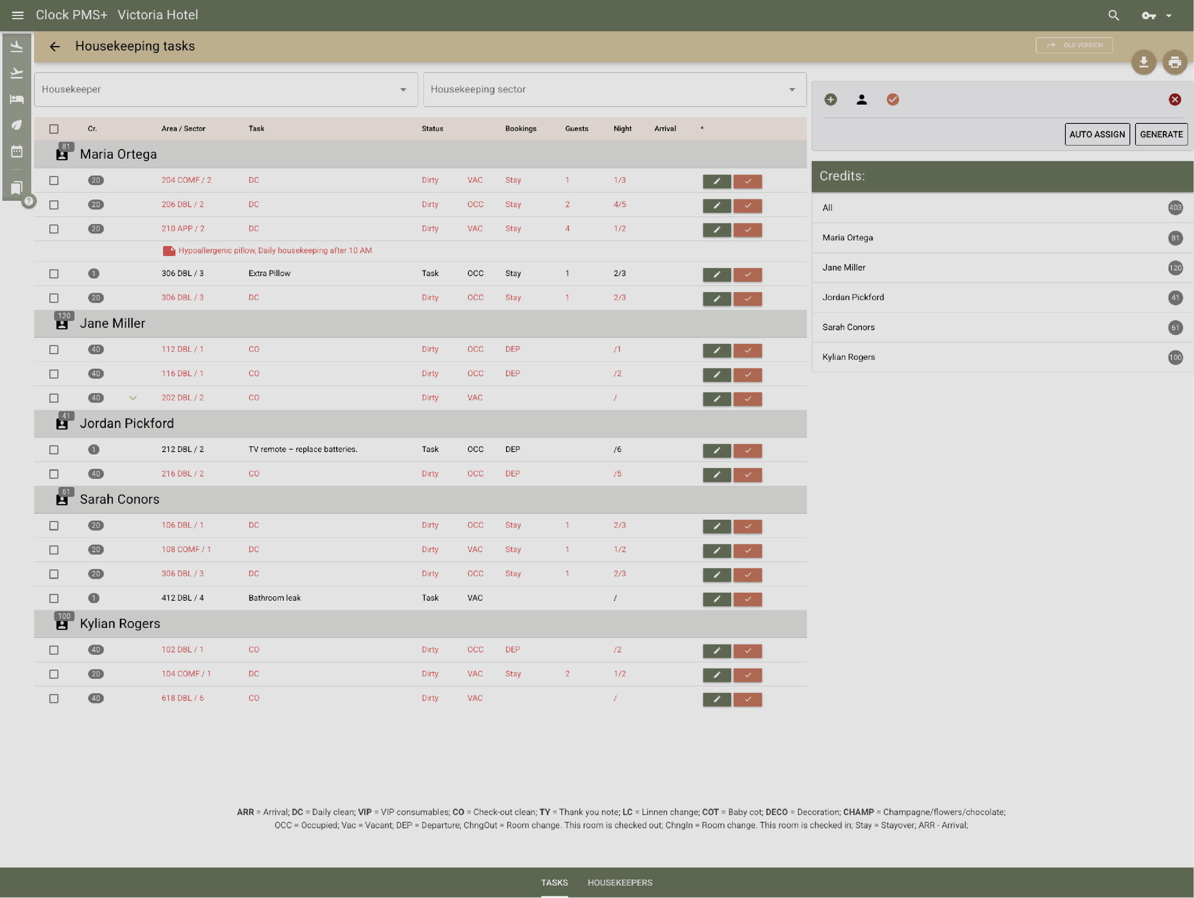Open the hamburger main menu
1194x898 pixels.
pos(18,15)
